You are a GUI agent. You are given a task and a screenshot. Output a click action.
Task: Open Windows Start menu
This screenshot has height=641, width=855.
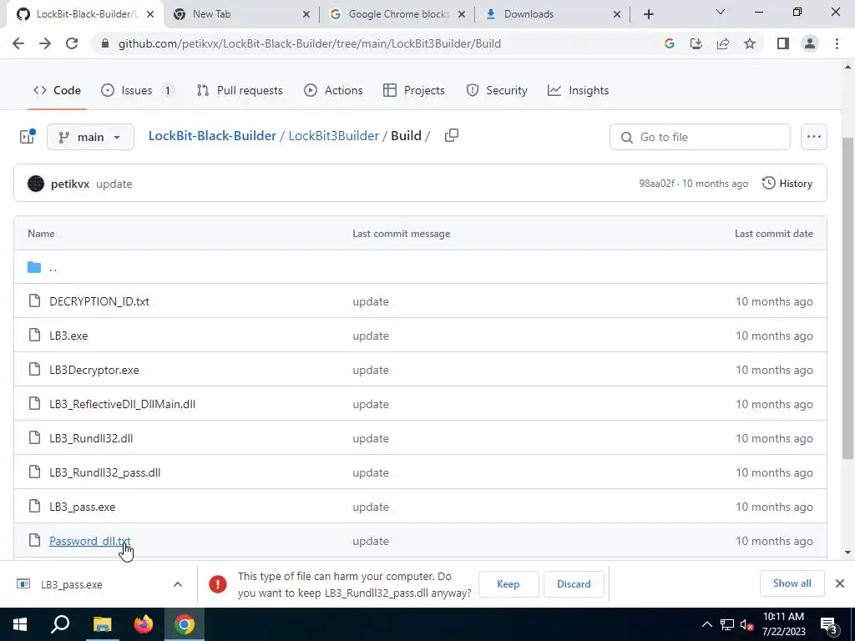(20, 624)
